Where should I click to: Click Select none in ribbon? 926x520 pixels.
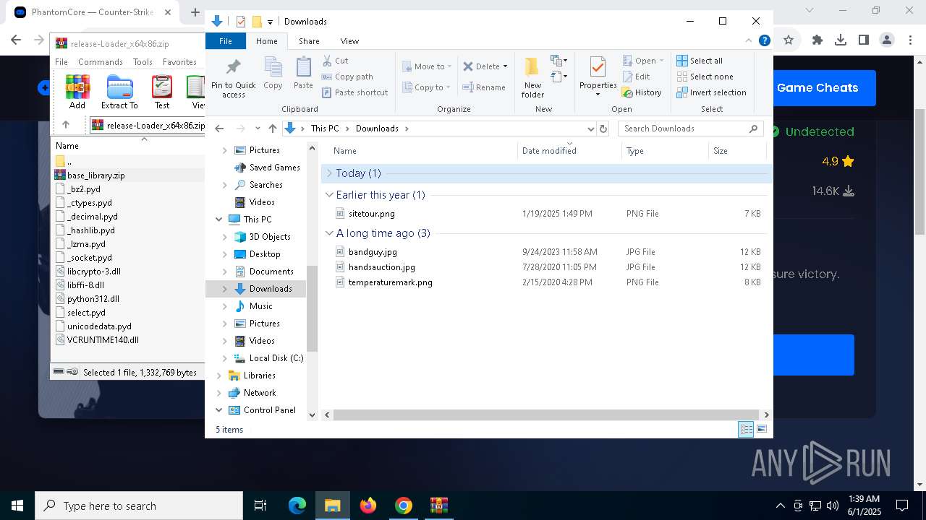[x=705, y=77]
